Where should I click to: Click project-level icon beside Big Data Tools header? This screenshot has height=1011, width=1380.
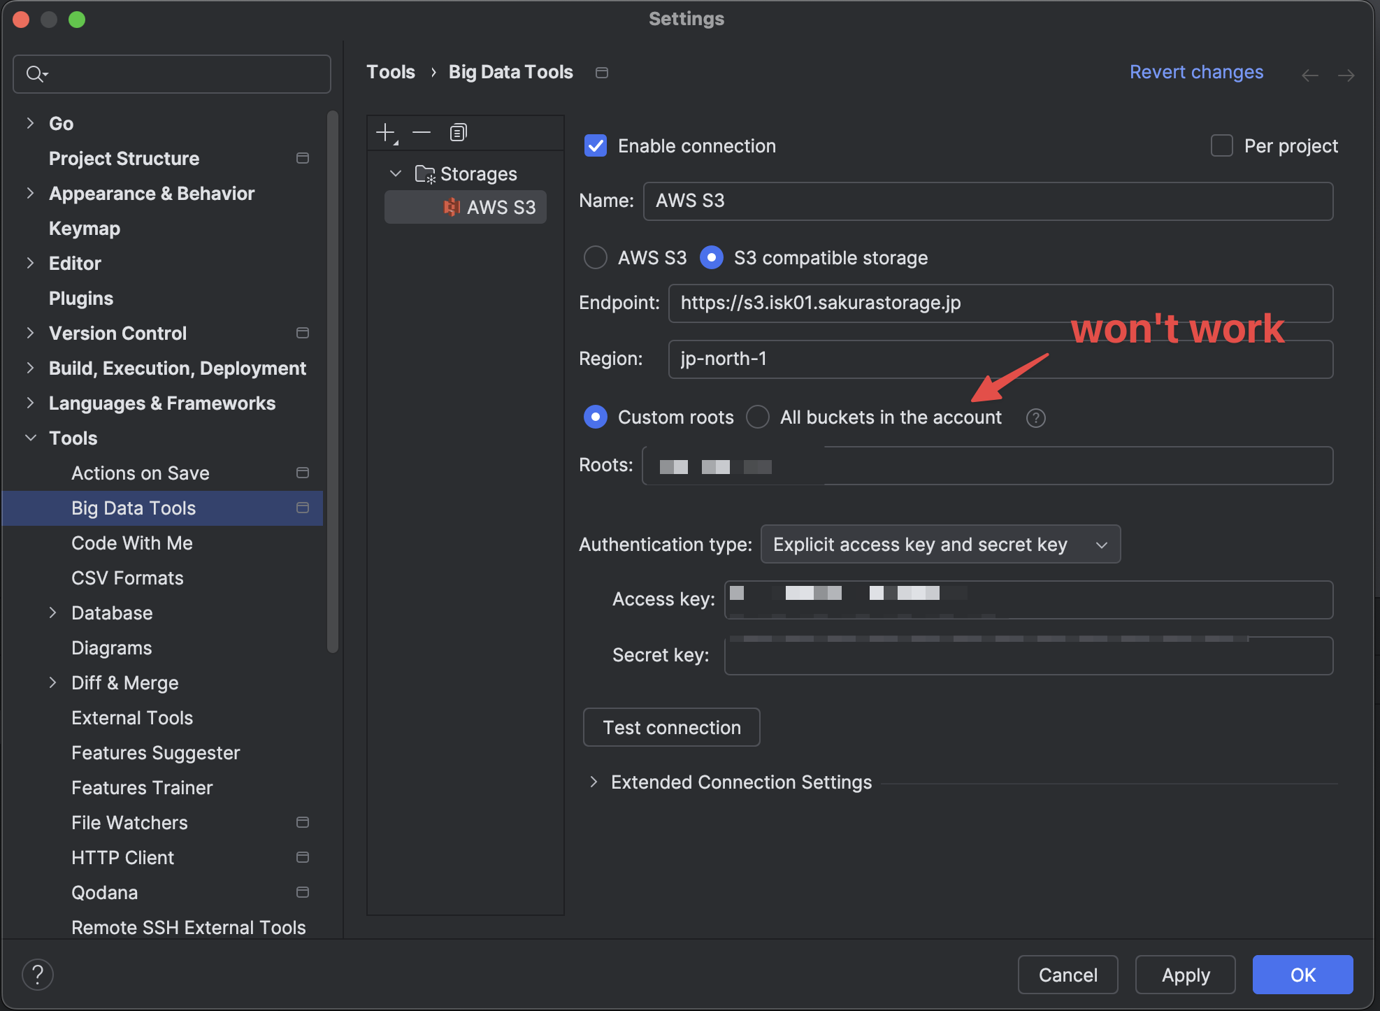(601, 73)
